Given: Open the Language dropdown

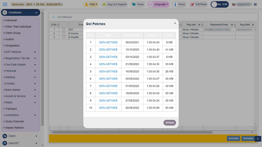Looking at the screenshot, I should [158, 4].
